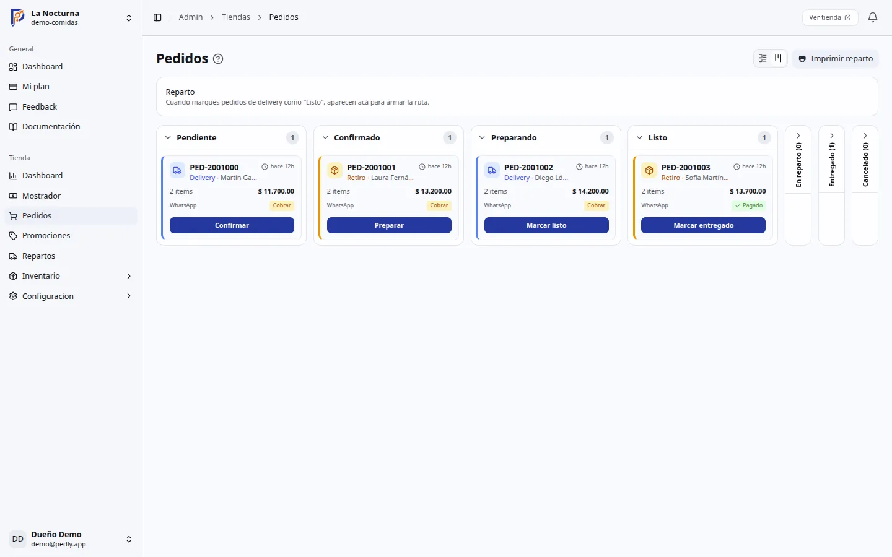The height and width of the screenshot is (557, 892).
Task: Open order PED-2001001 title
Action: (371, 167)
